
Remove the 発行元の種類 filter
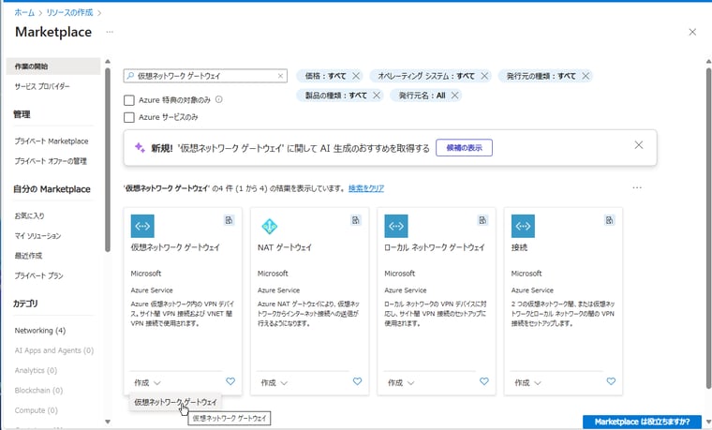(x=586, y=76)
